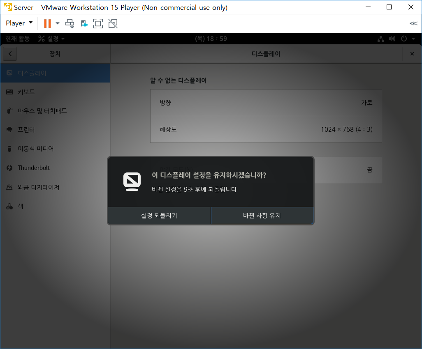422x349 pixels.
Task: Collapse the VMware toolbar chevron
Action: point(413,23)
